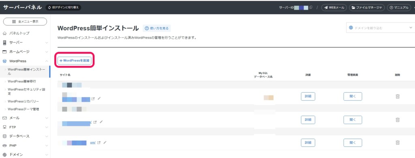Image resolution: width=415 pixels, height=158 pixels.
Task: Copy the server ID with the copy icon
Action: click(311, 8)
